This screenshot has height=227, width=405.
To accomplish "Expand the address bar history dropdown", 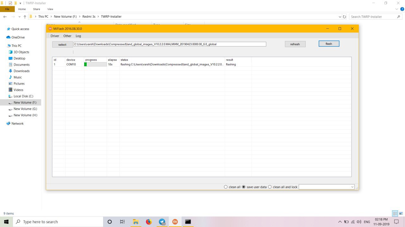I will point(340,17).
